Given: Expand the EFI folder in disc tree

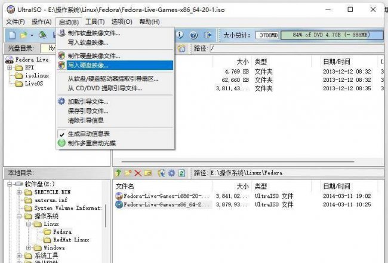Looking at the screenshot, I should tap(10, 68).
